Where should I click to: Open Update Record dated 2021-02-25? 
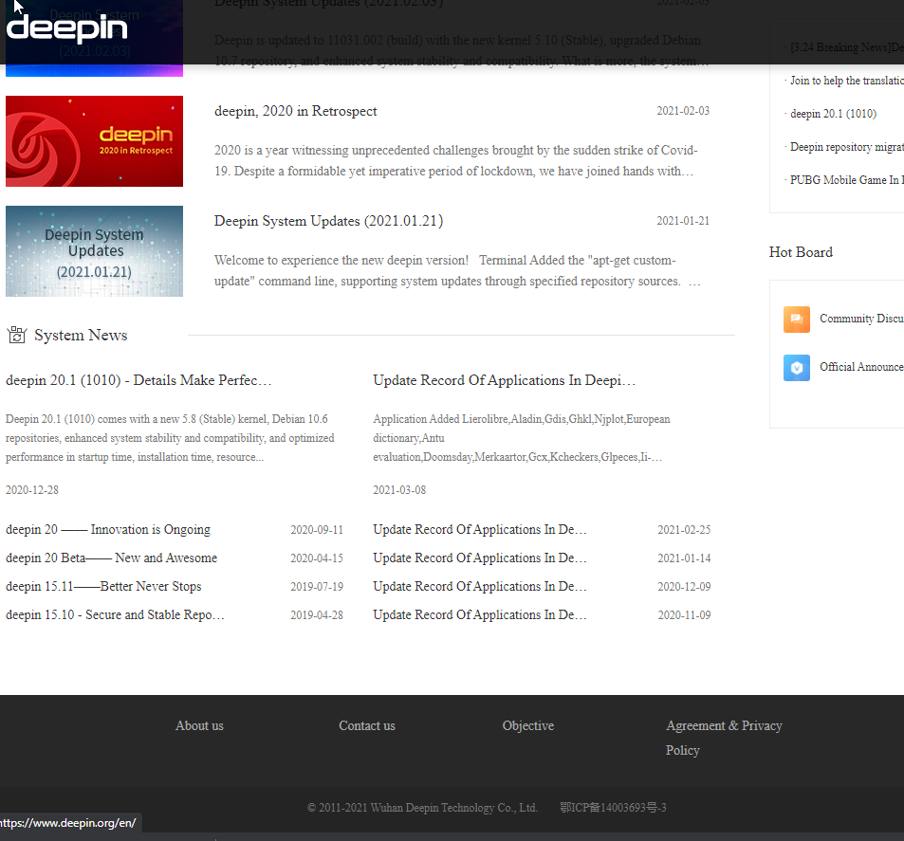point(480,530)
